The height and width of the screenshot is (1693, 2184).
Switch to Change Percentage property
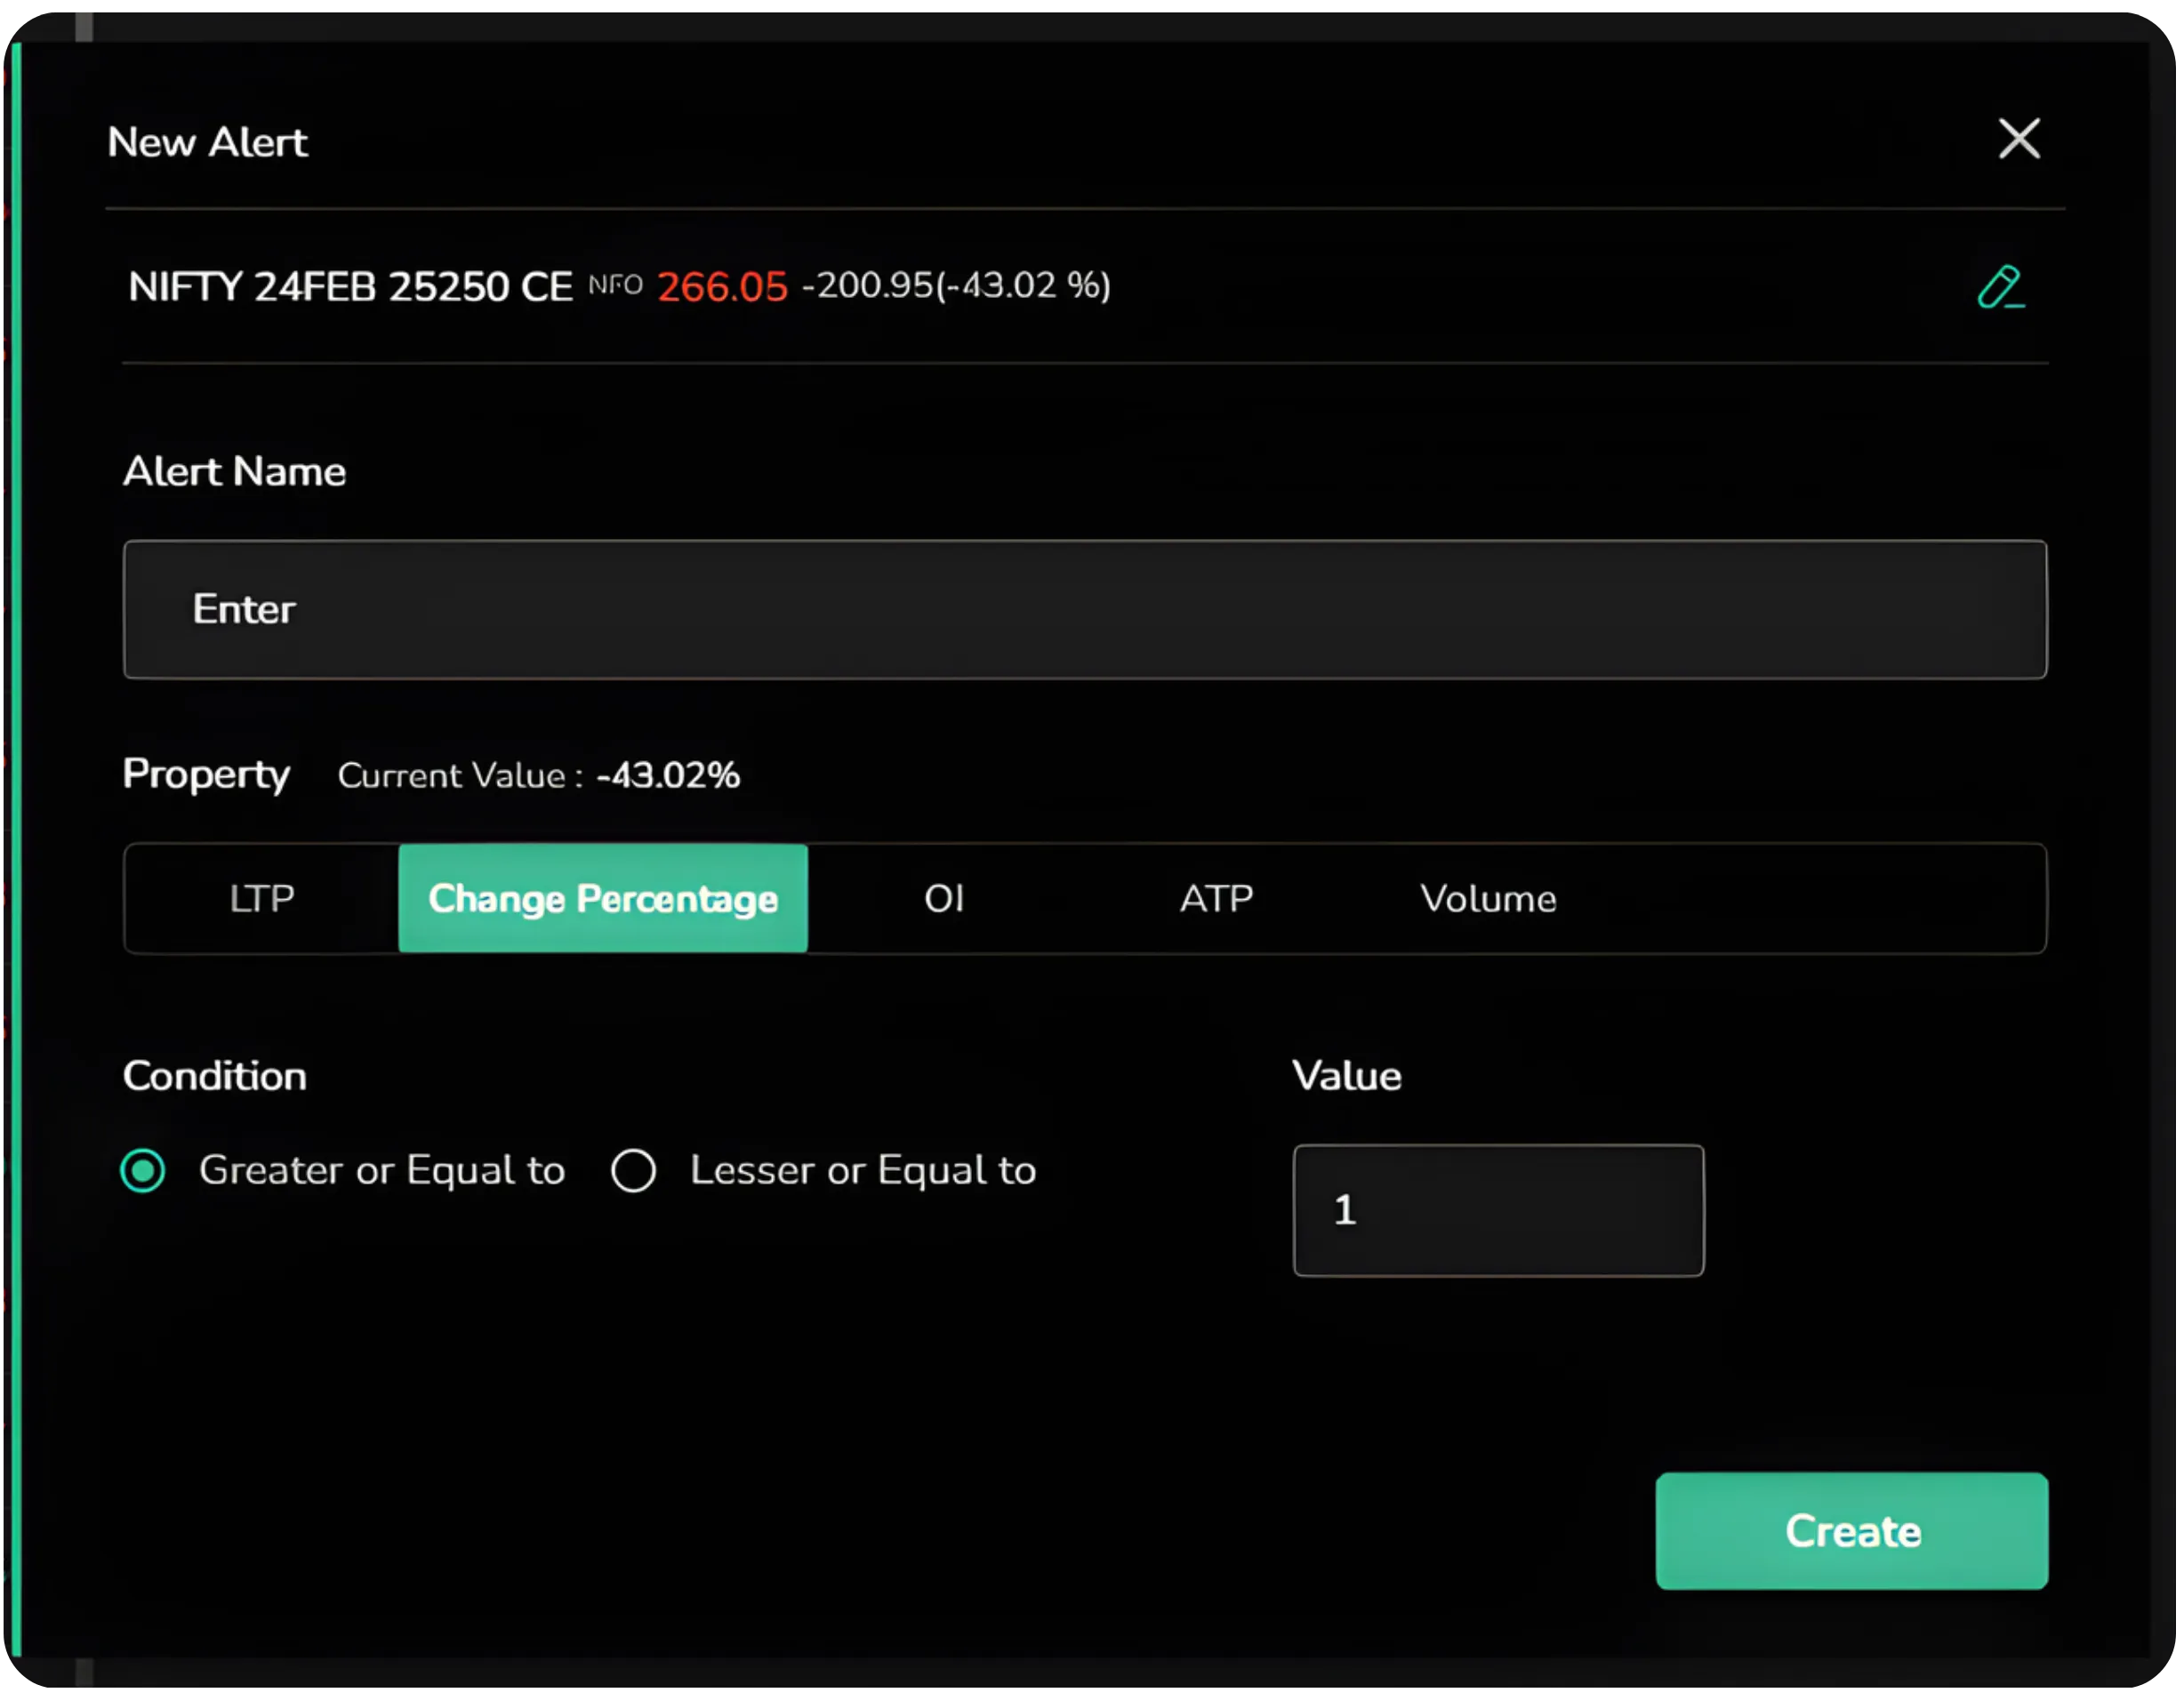click(x=603, y=898)
